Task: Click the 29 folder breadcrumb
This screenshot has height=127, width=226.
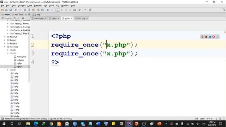Action: coord(28,14)
